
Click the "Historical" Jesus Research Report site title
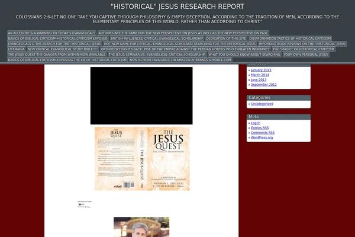click(x=177, y=7)
